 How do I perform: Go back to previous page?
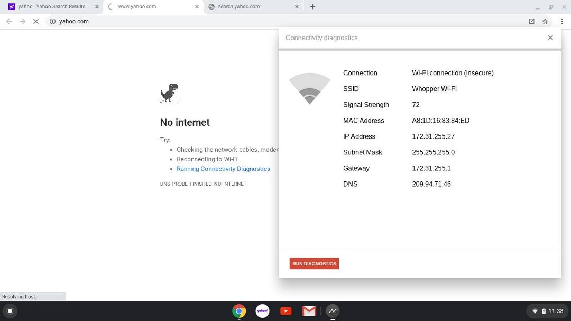[9, 22]
